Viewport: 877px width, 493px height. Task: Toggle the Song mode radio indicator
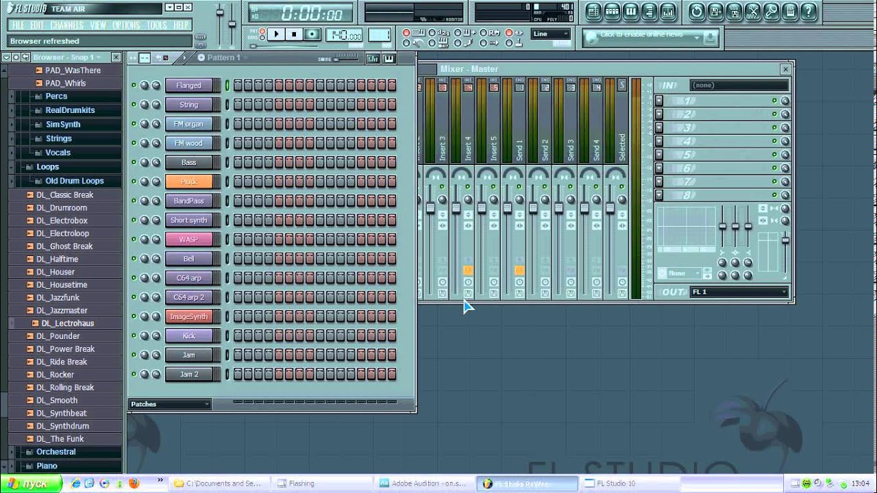(x=262, y=37)
